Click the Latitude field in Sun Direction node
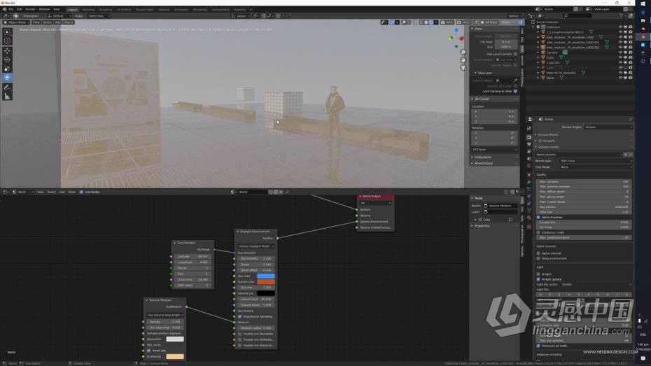The image size is (651, 366). click(192, 256)
